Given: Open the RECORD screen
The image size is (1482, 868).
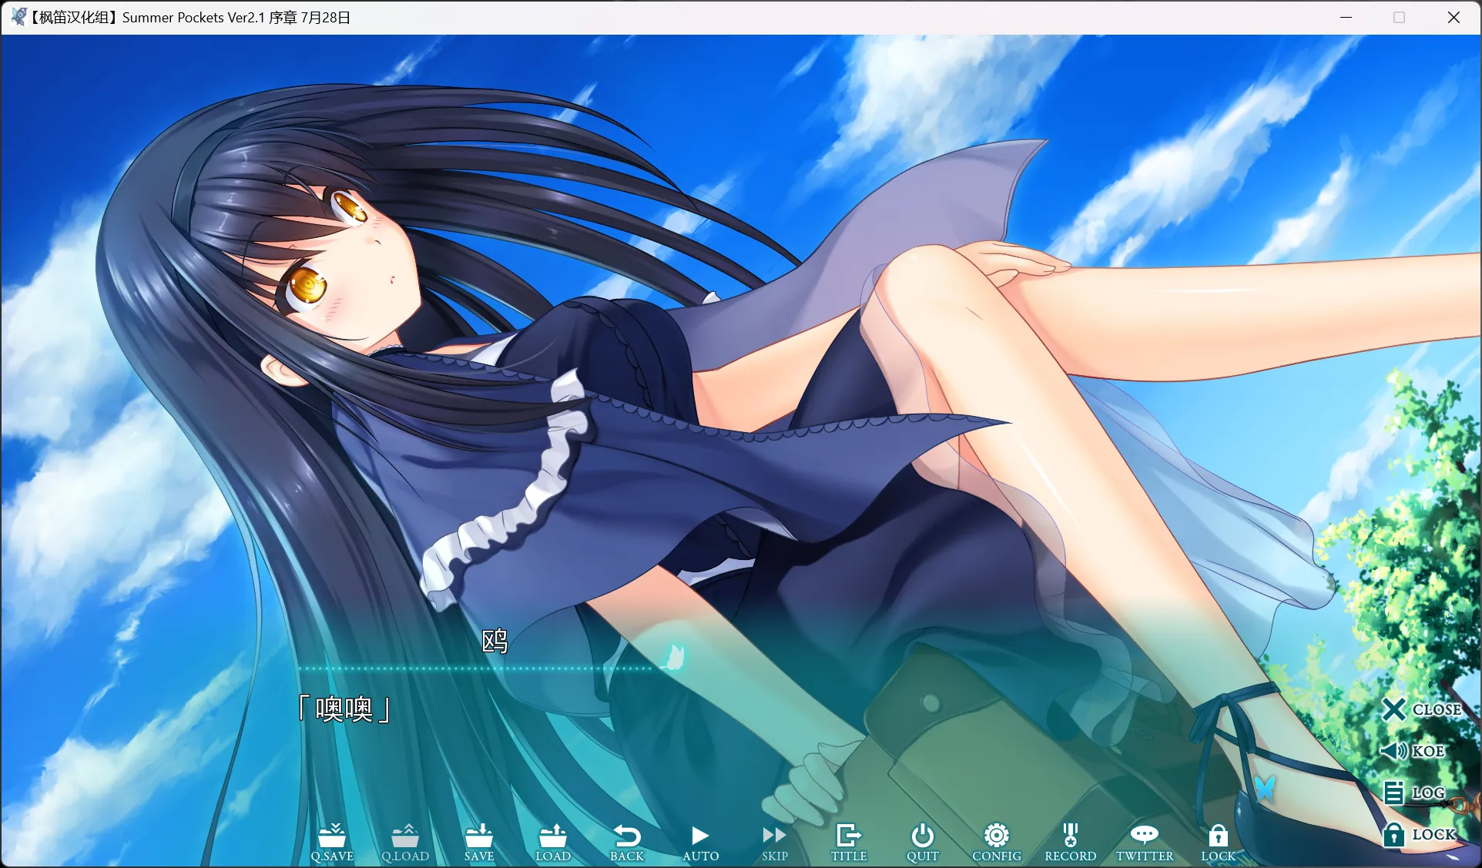Looking at the screenshot, I should [1070, 841].
